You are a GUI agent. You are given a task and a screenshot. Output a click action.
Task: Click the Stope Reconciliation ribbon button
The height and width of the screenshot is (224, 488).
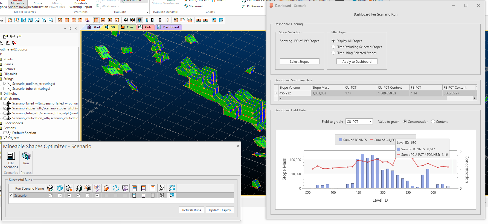click(38, 5)
